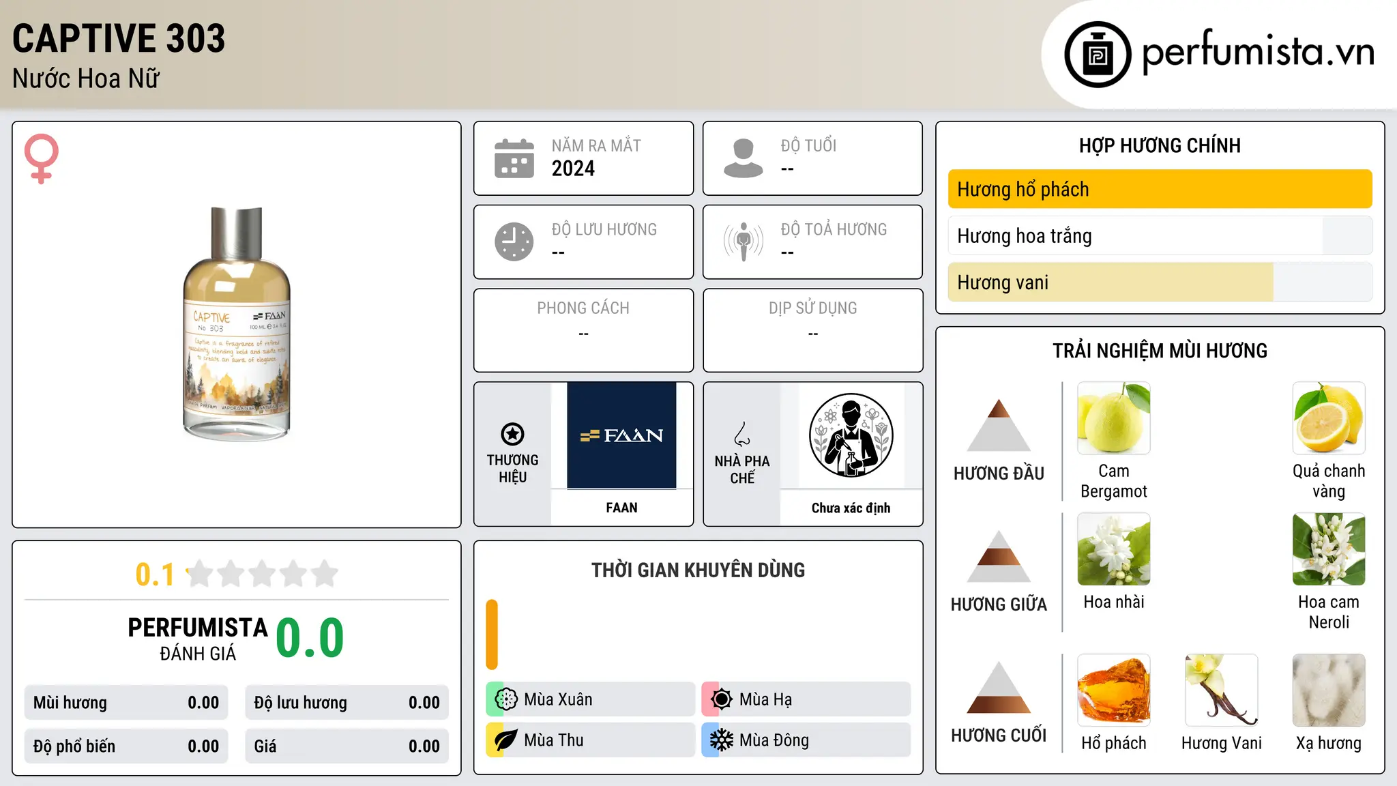
Task: Click the Hương đầu pyramid icon
Action: pos(999,425)
